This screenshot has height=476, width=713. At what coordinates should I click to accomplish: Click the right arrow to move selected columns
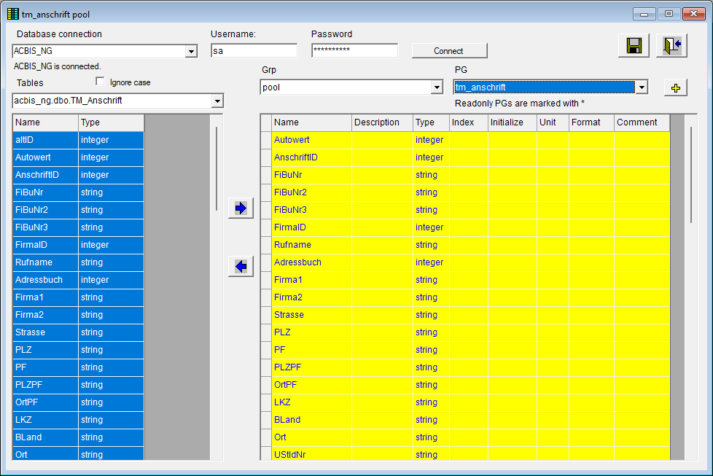tap(241, 208)
